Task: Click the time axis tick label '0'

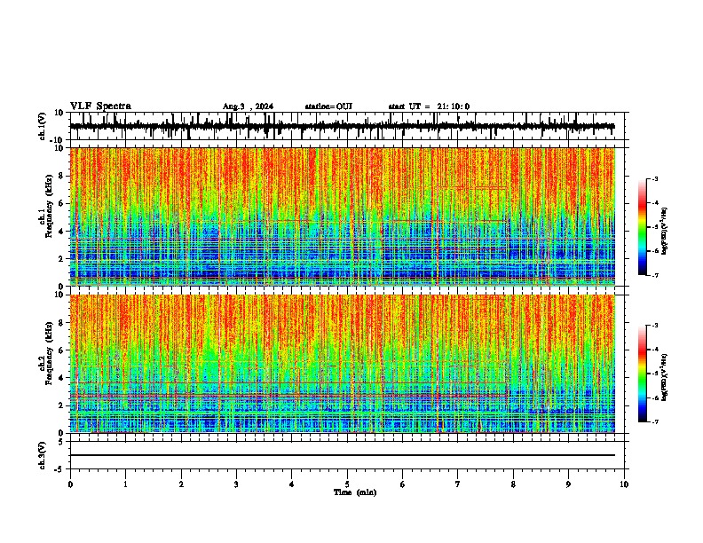Action: tap(70, 484)
